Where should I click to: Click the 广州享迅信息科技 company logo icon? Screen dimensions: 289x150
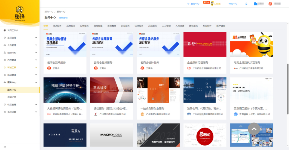point(96,114)
